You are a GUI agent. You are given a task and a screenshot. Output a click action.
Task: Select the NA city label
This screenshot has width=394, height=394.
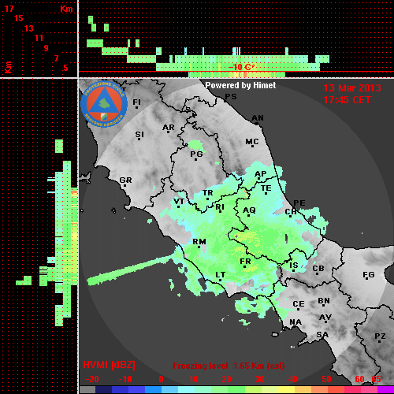[x=295, y=322]
